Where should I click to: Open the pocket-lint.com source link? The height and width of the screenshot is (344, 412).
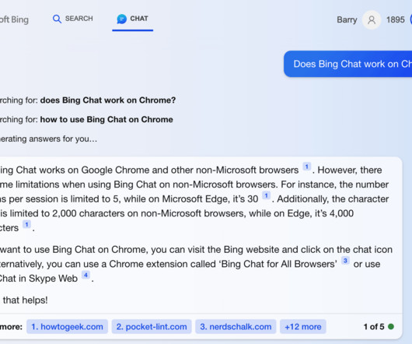click(x=152, y=327)
